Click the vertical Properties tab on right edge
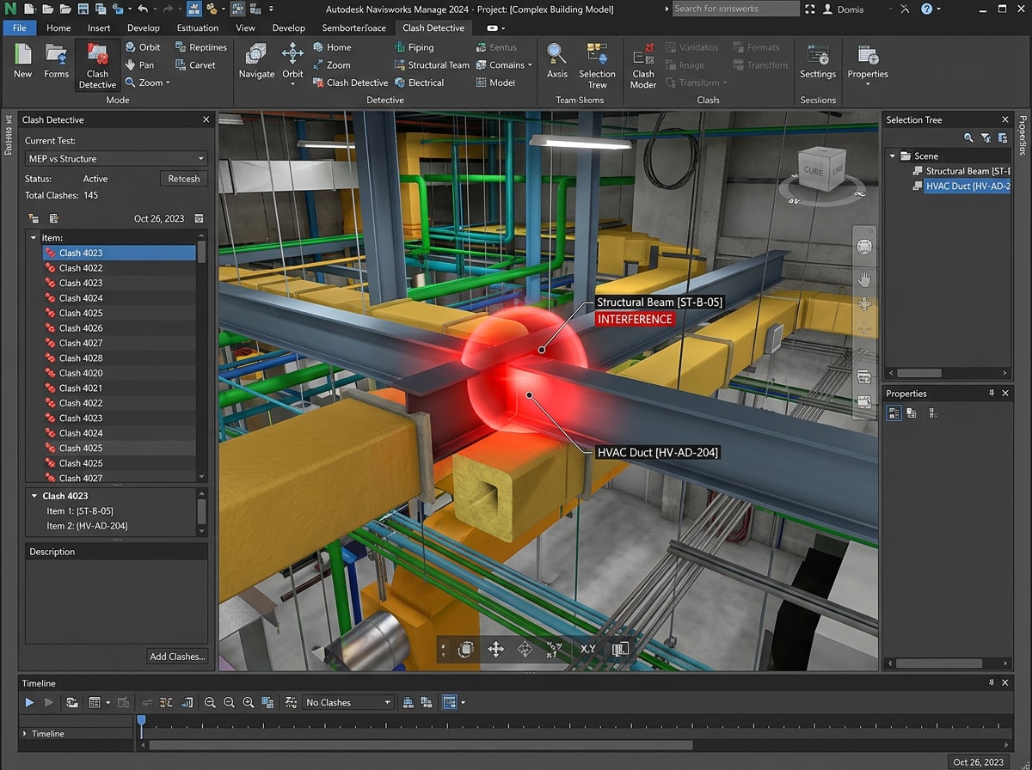 1023,134
